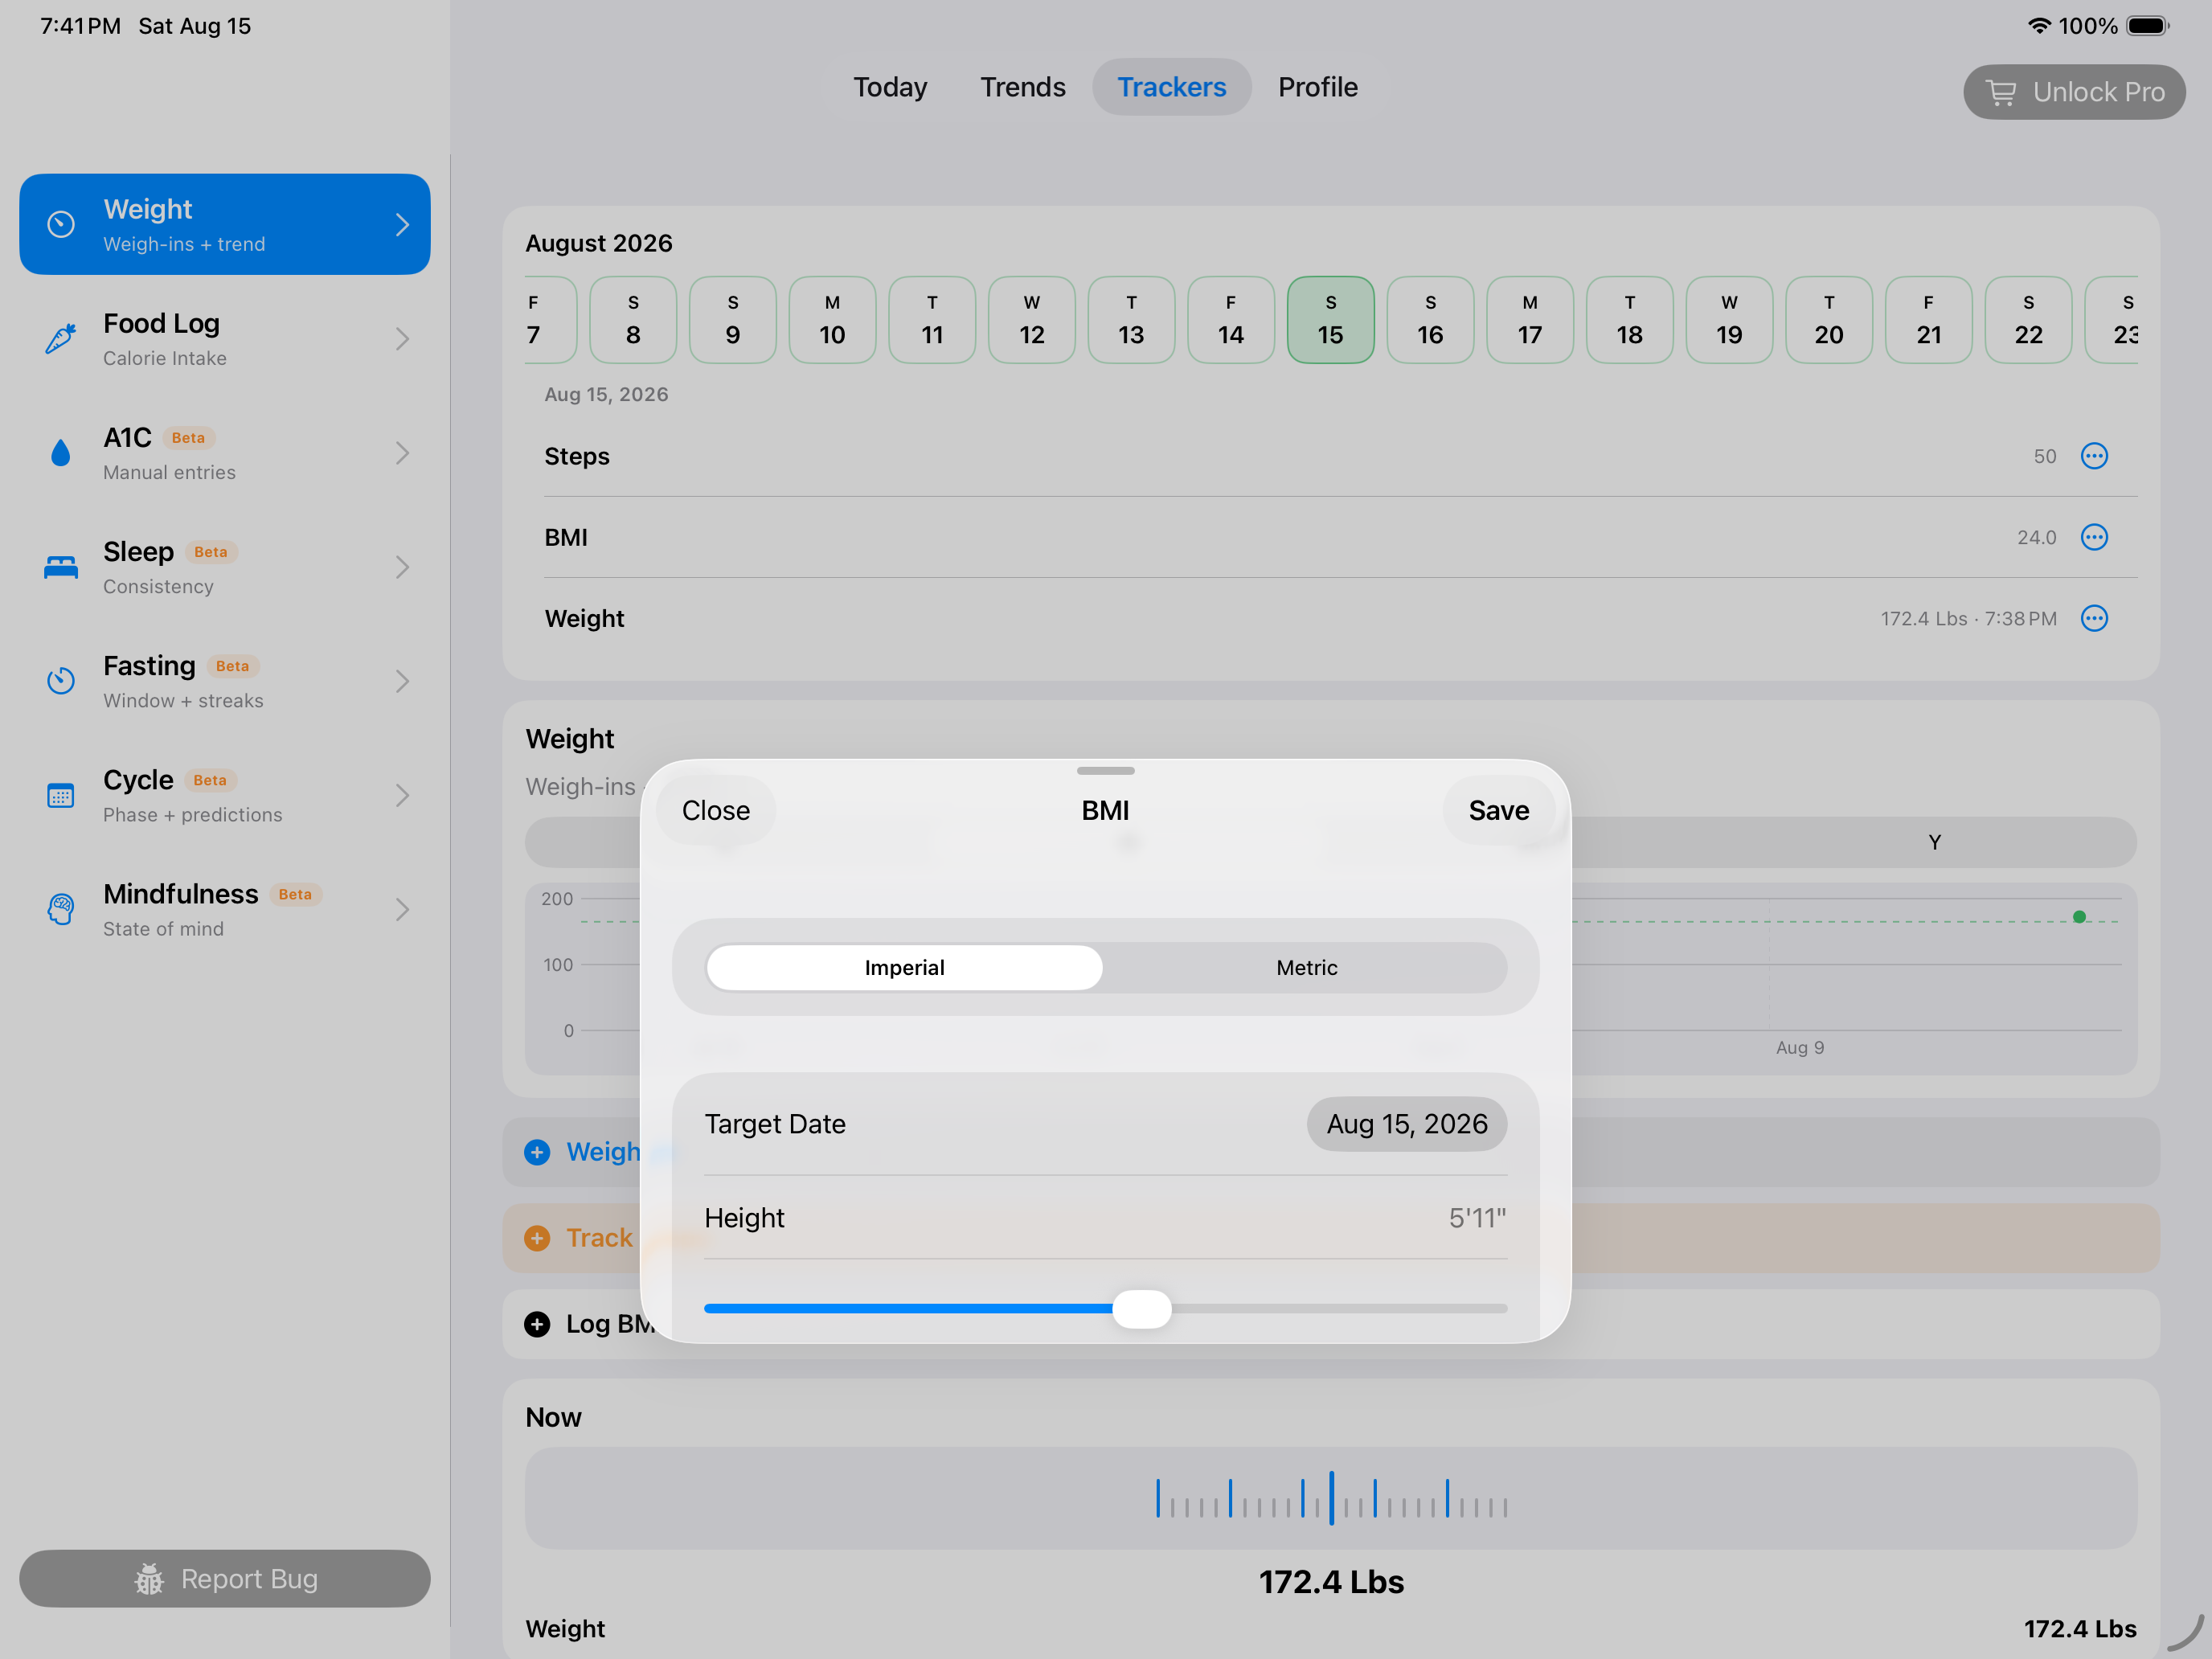
Task: Expand the Food Log chevron
Action: tap(402, 338)
